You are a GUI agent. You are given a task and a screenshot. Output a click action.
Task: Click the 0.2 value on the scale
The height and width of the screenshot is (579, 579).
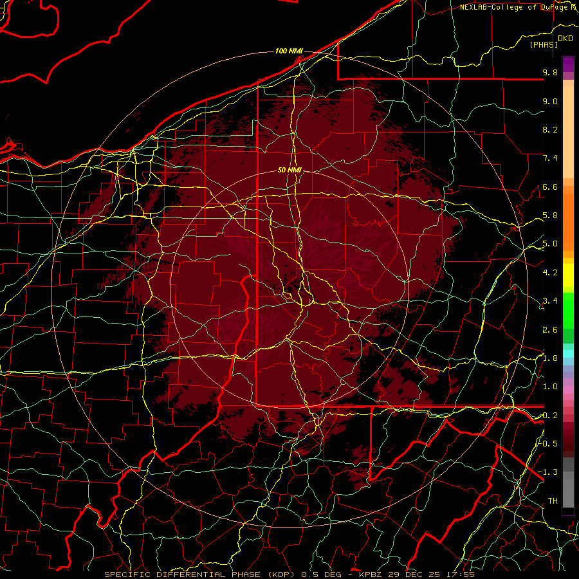[x=550, y=416]
